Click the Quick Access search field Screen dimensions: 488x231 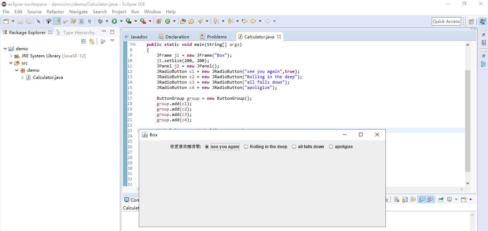(x=446, y=21)
